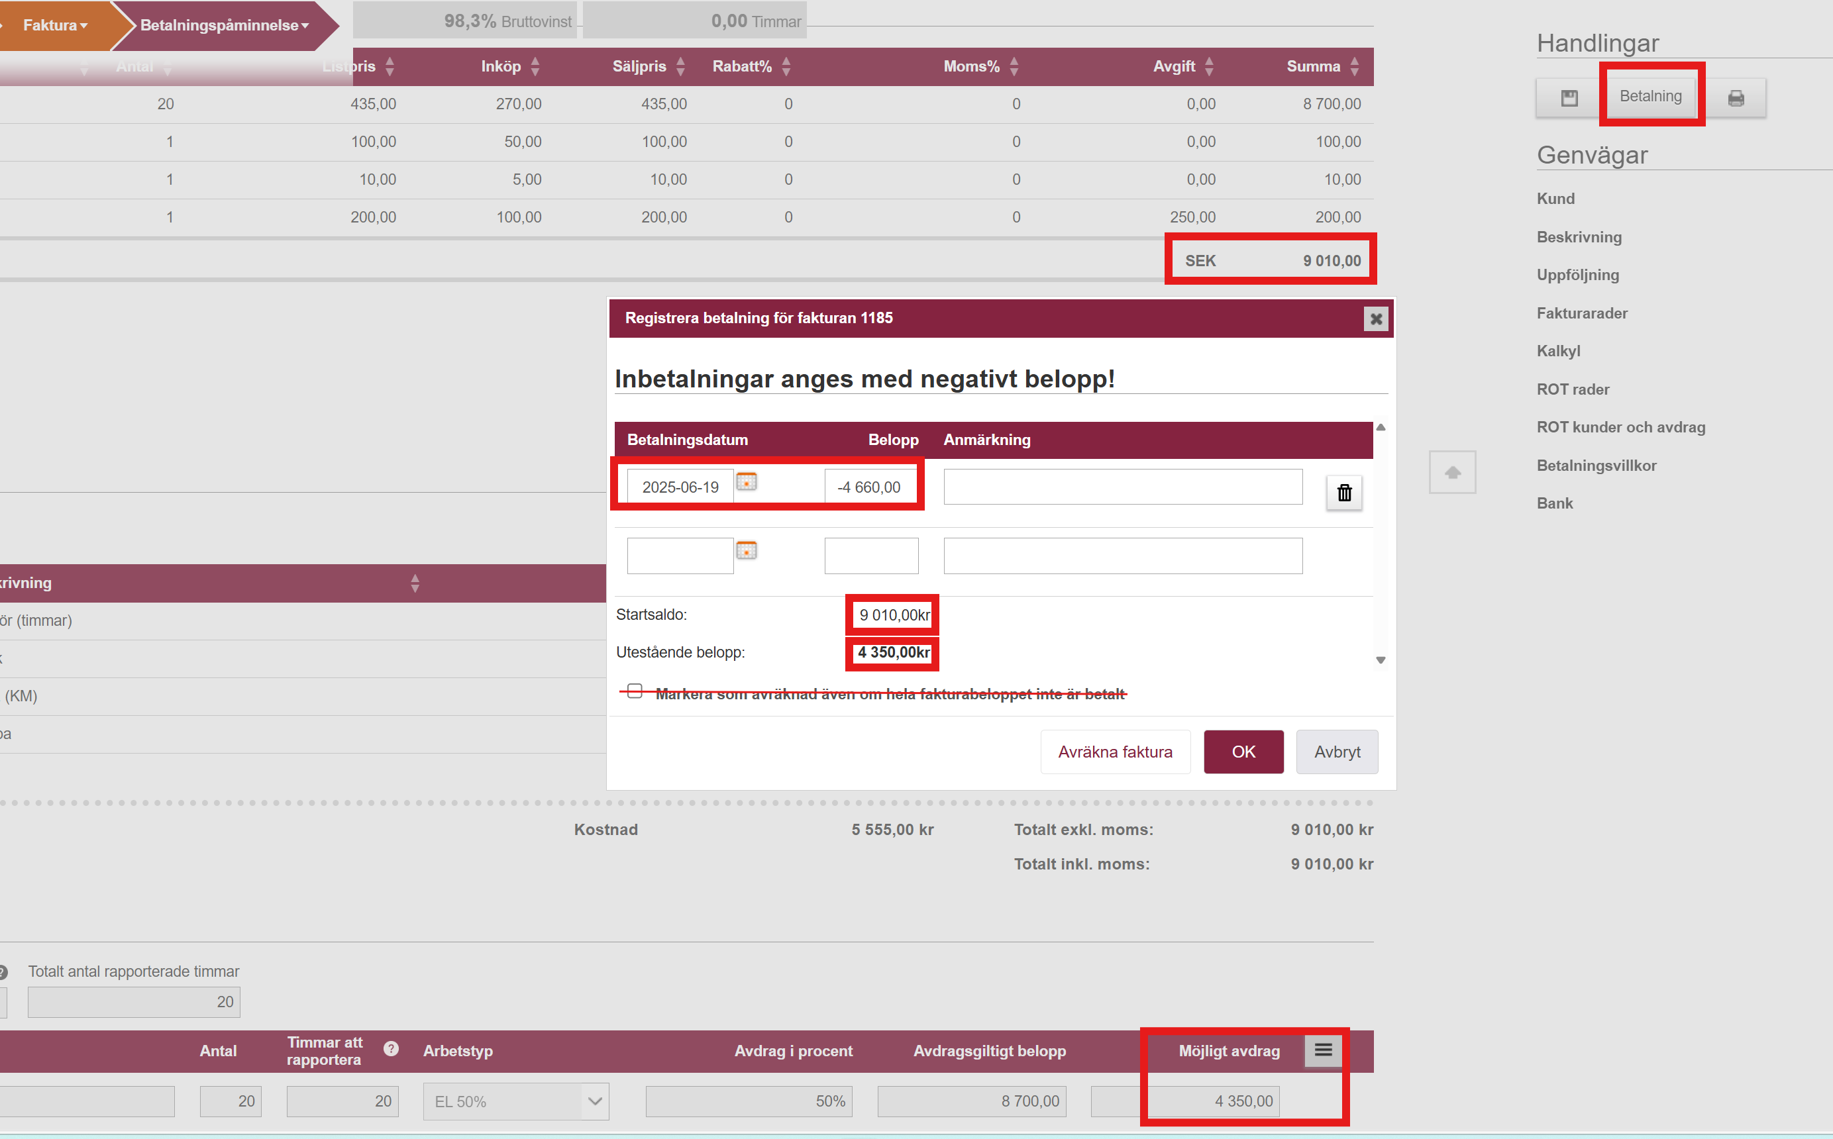Go to the Kund shortcut

coord(1555,199)
